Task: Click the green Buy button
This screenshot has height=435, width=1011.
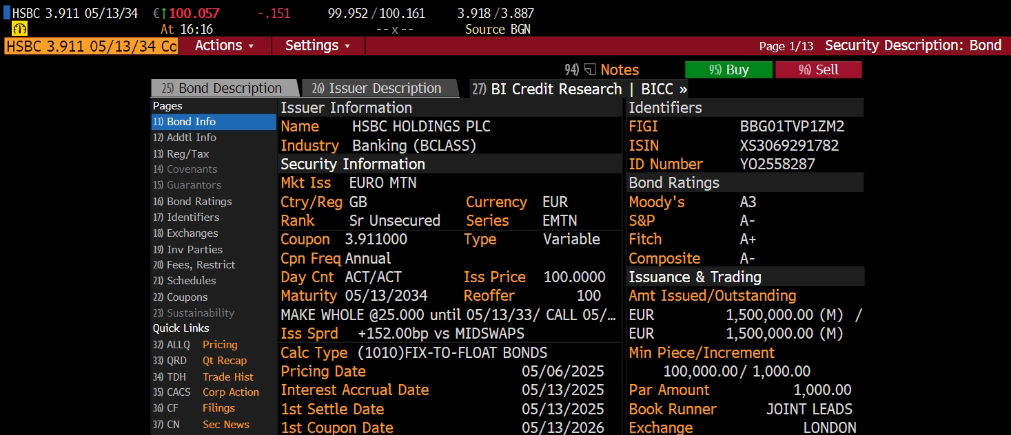Action: pos(729,70)
